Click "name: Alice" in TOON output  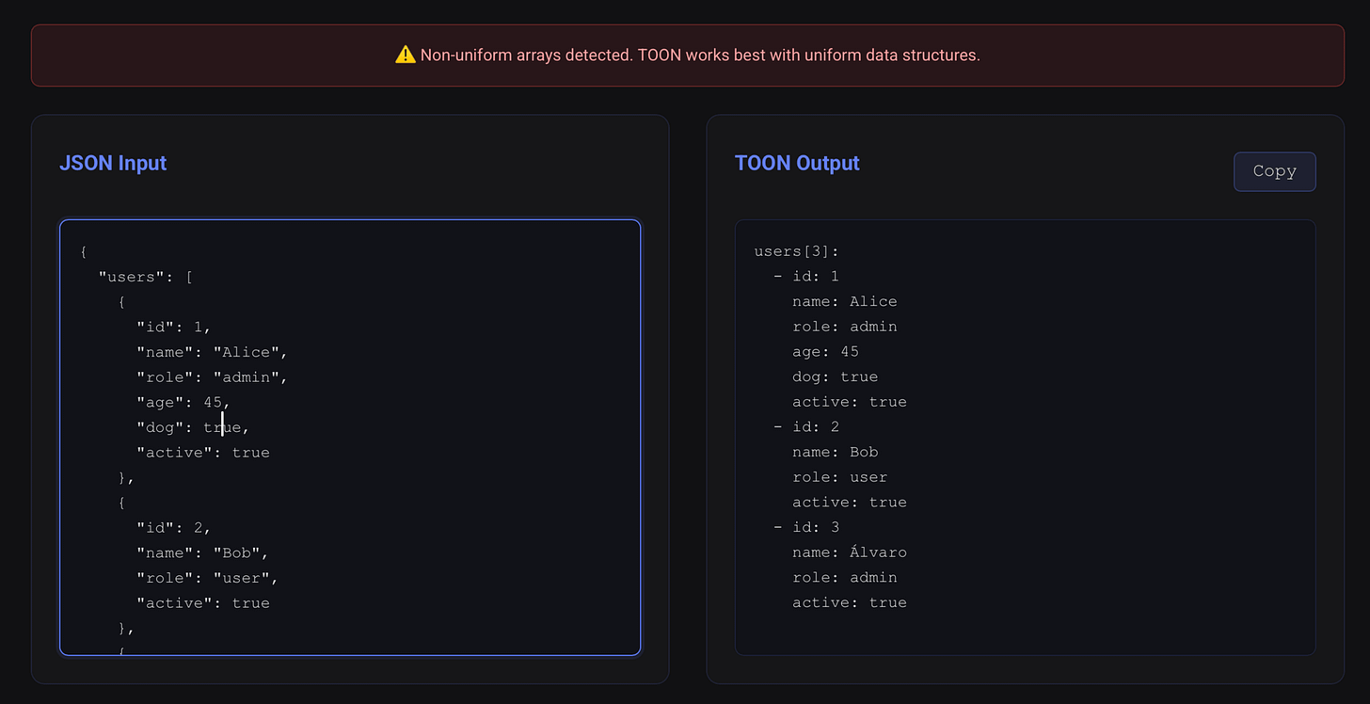tap(844, 301)
